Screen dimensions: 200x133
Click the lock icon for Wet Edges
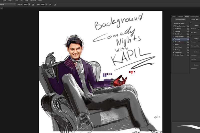(x=188, y=47)
